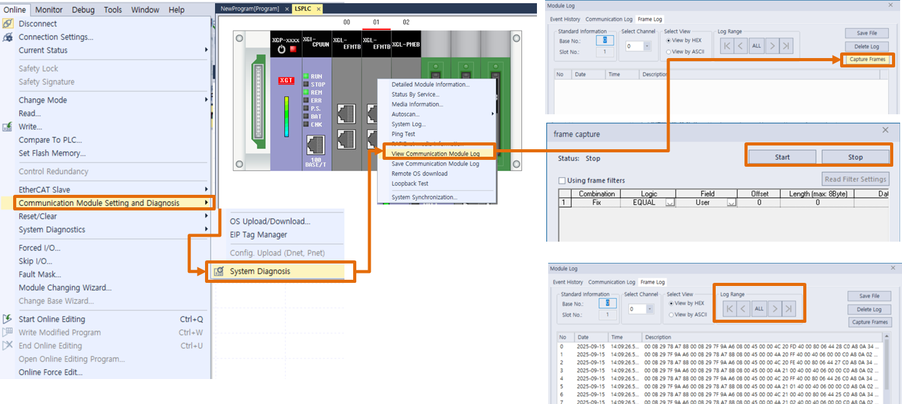
Task: Click the XGL-EFMTB module in slot 00
Action: [346, 100]
